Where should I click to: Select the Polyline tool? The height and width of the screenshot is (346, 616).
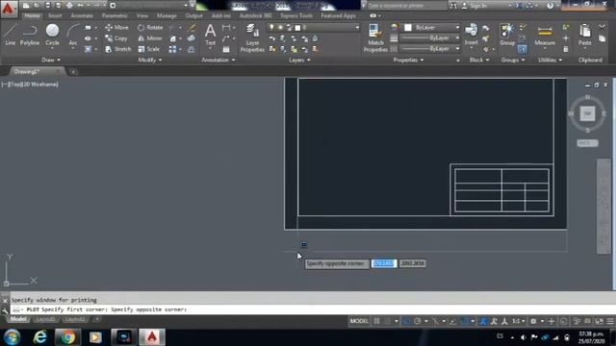[x=30, y=35]
